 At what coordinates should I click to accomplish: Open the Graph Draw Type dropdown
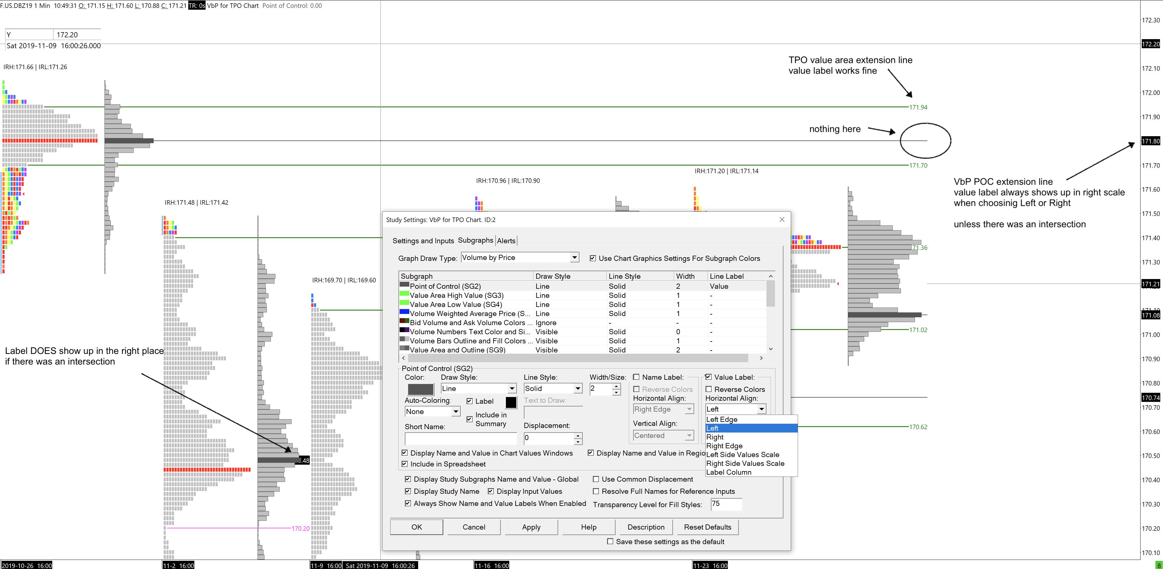(x=574, y=258)
